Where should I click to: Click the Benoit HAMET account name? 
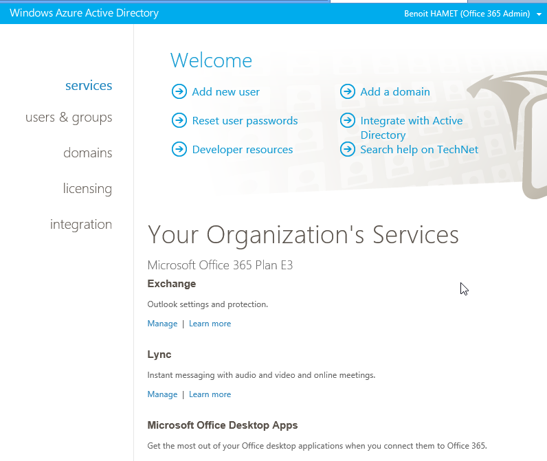[467, 14]
